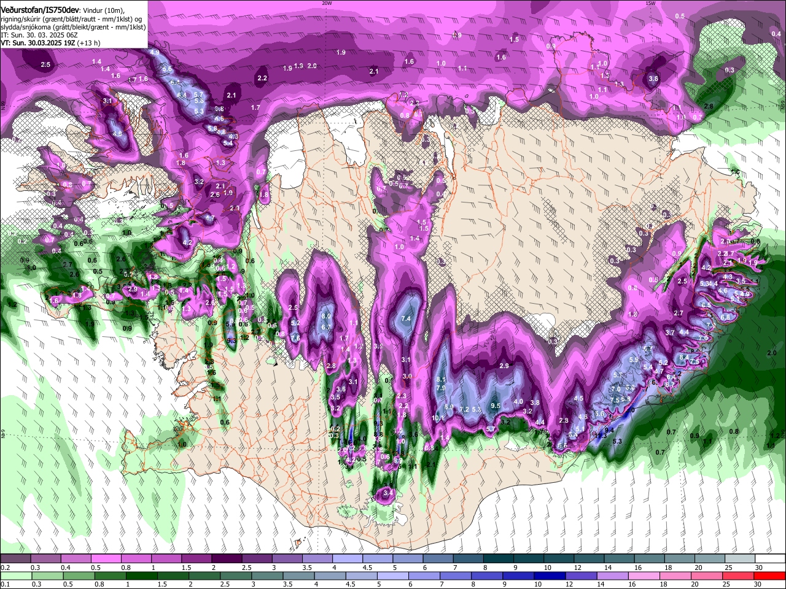786x589 pixels.
Task: Click the 15W longitude label
Action: pos(650,2)
